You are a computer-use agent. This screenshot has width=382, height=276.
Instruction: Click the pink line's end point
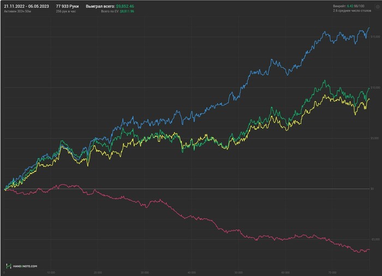[369, 250]
